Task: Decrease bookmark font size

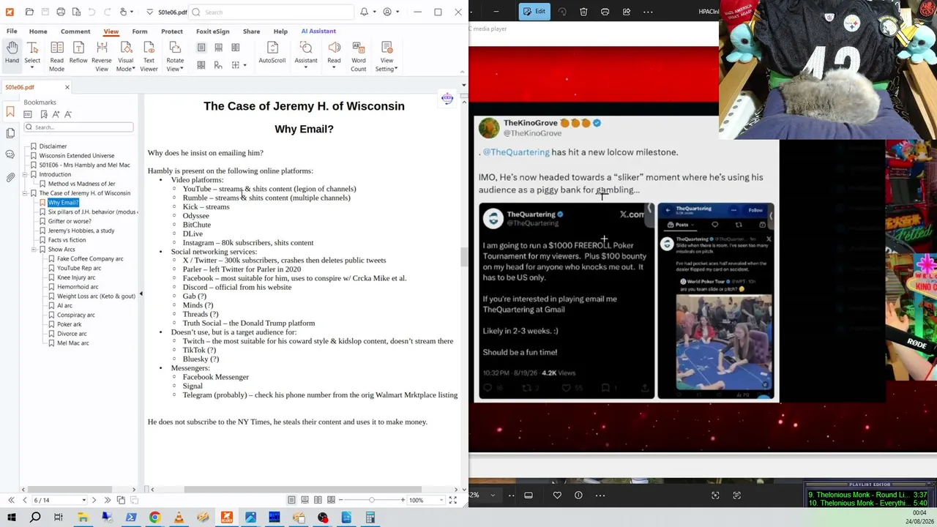Action: coord(68,114)
